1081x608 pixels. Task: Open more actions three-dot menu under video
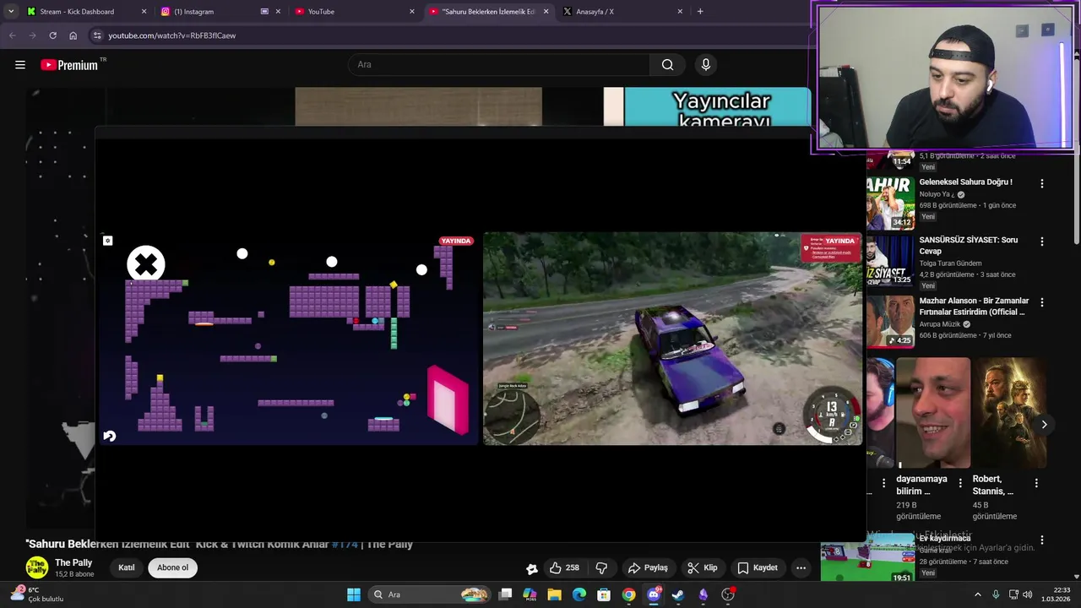pos(801,567)
